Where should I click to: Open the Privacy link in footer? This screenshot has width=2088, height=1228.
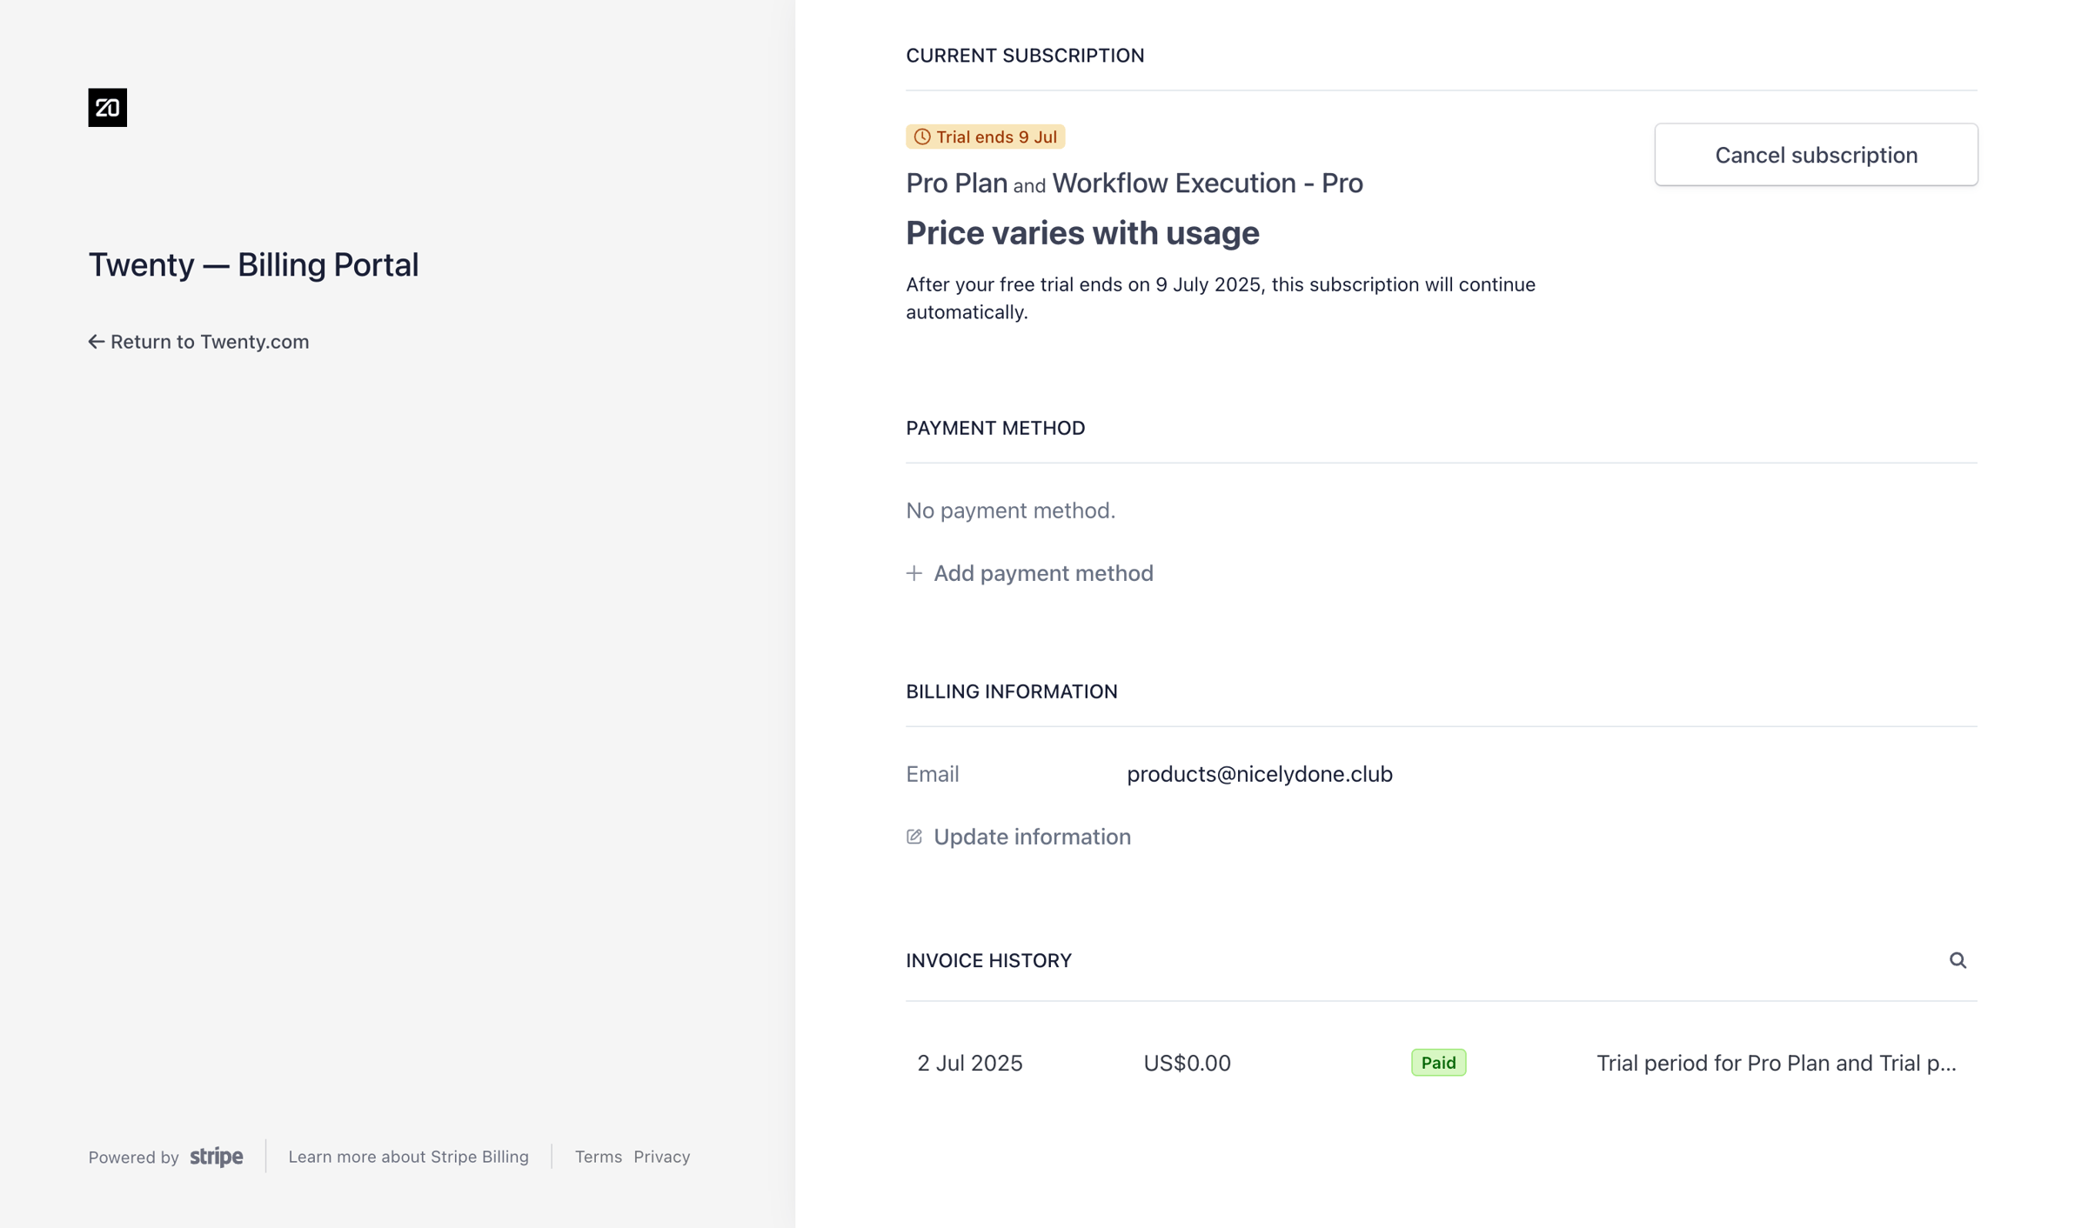pyautogui.click(x=661, y=1157)
